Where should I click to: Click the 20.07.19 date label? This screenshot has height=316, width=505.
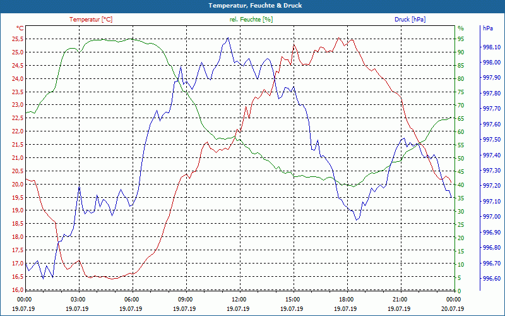pos(453,308)
